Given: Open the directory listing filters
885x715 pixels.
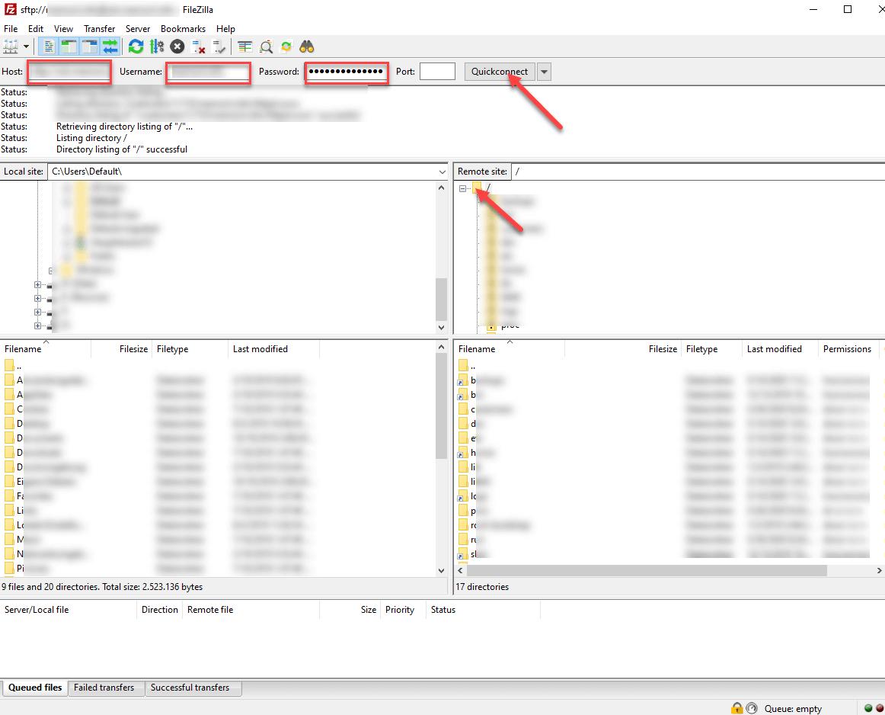Looking at the screenshot, I should click(264, 46).
